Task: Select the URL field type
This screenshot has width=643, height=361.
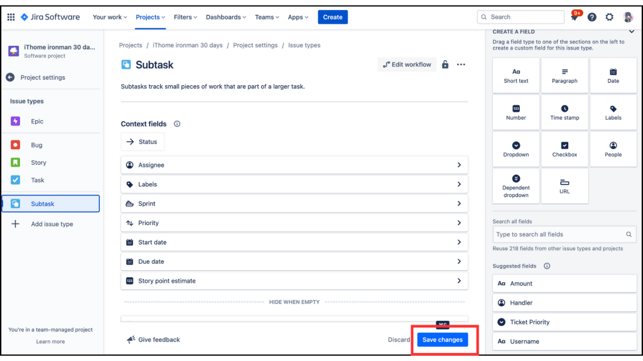Action: click(x=565, y=186)
